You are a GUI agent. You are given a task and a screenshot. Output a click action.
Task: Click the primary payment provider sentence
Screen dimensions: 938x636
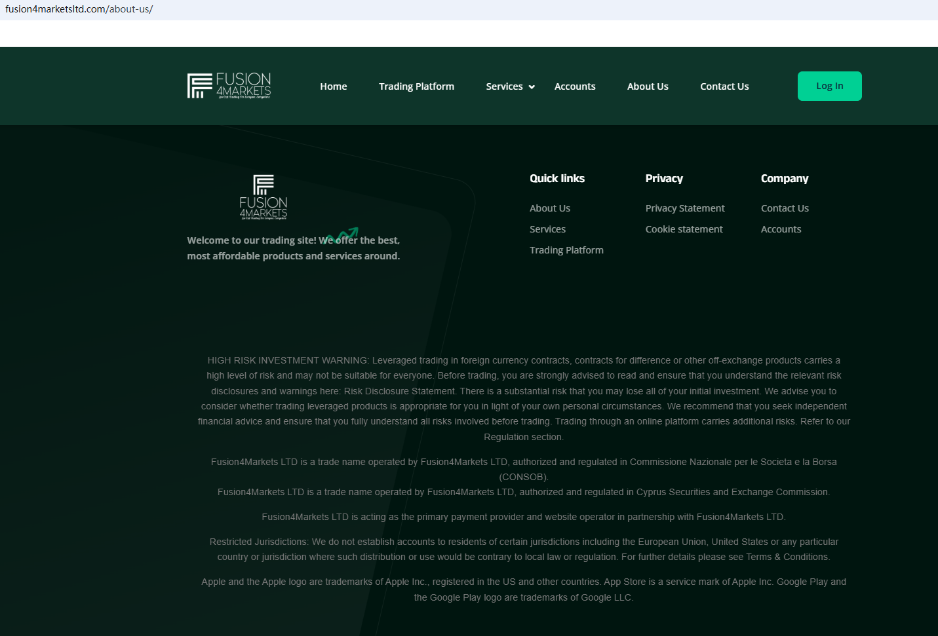tap(524, 517)
